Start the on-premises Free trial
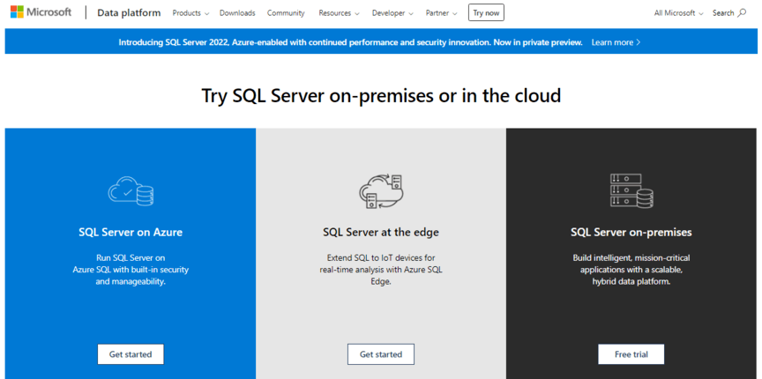762x379 pixels. 631,354
